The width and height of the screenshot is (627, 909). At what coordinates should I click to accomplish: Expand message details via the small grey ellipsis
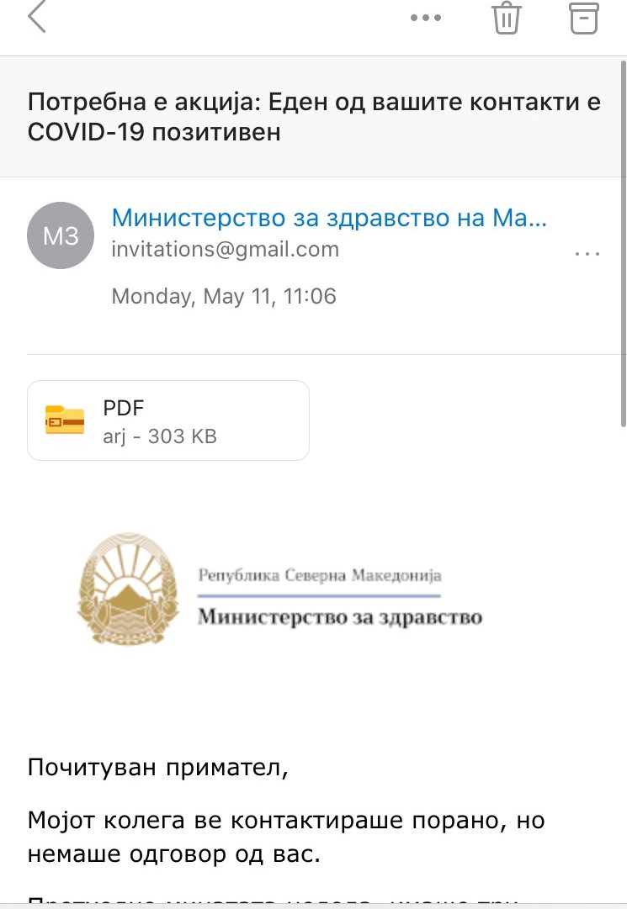tap(587, 254)
